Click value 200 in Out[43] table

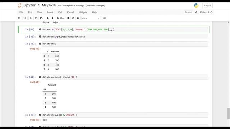click(57, 56)
